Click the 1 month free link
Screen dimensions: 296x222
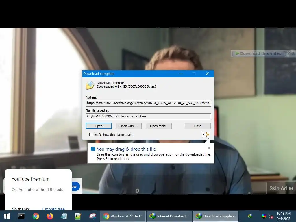53,209
